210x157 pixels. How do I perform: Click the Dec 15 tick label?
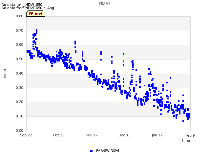(124, 135)
